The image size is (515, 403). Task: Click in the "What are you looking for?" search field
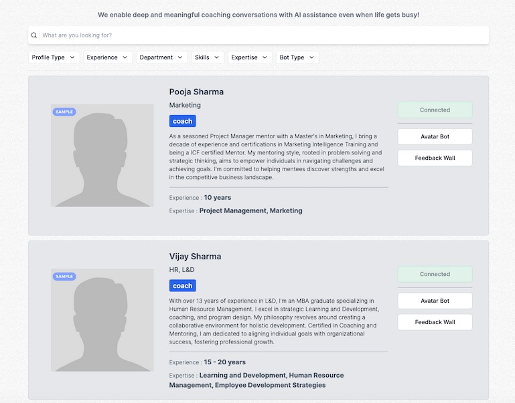pyautogui.click(x=261, y=35)
